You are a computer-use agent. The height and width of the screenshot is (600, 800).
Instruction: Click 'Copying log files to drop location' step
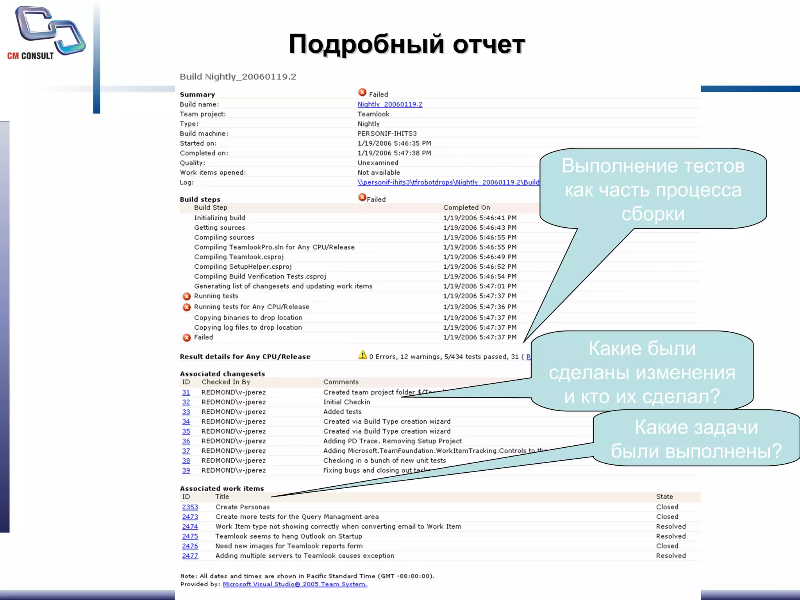click(x=248, y=328)
